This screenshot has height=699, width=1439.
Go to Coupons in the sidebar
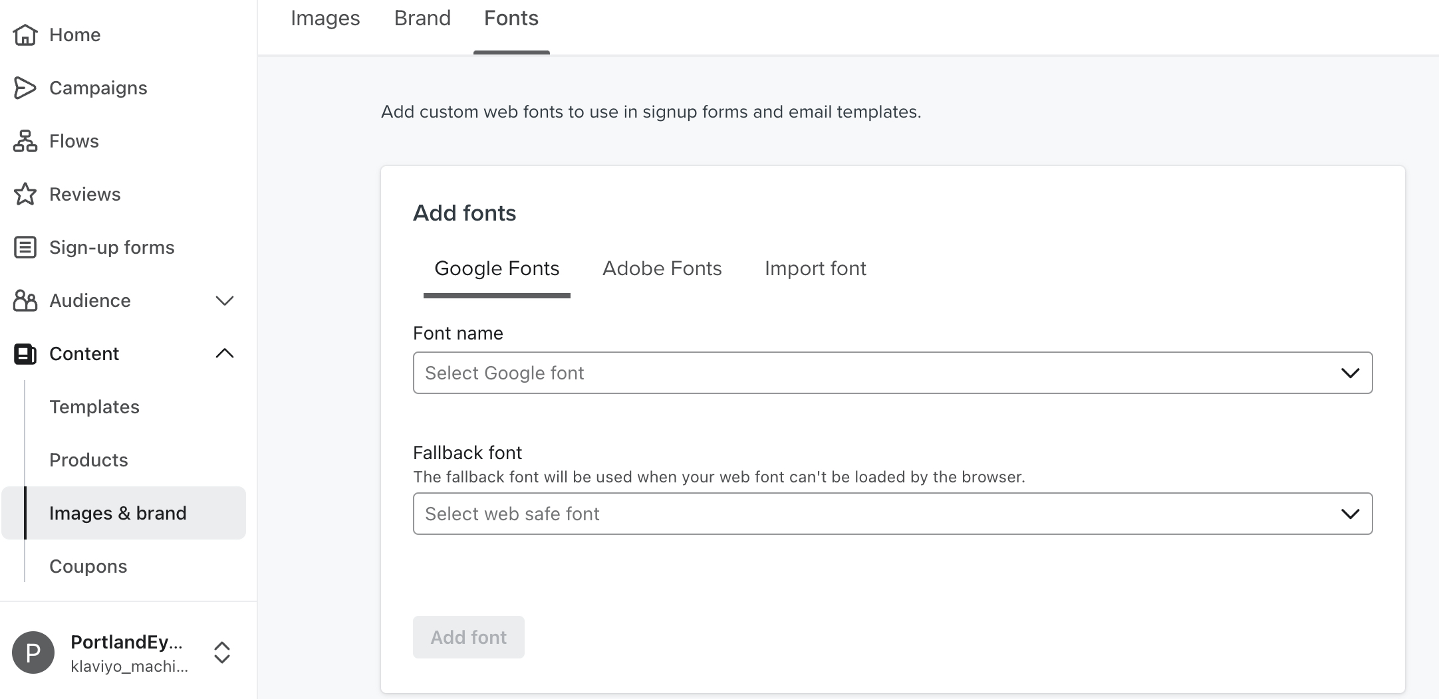pos(88,566)
